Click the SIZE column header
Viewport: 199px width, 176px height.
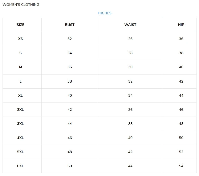click(x=20, y=25)
